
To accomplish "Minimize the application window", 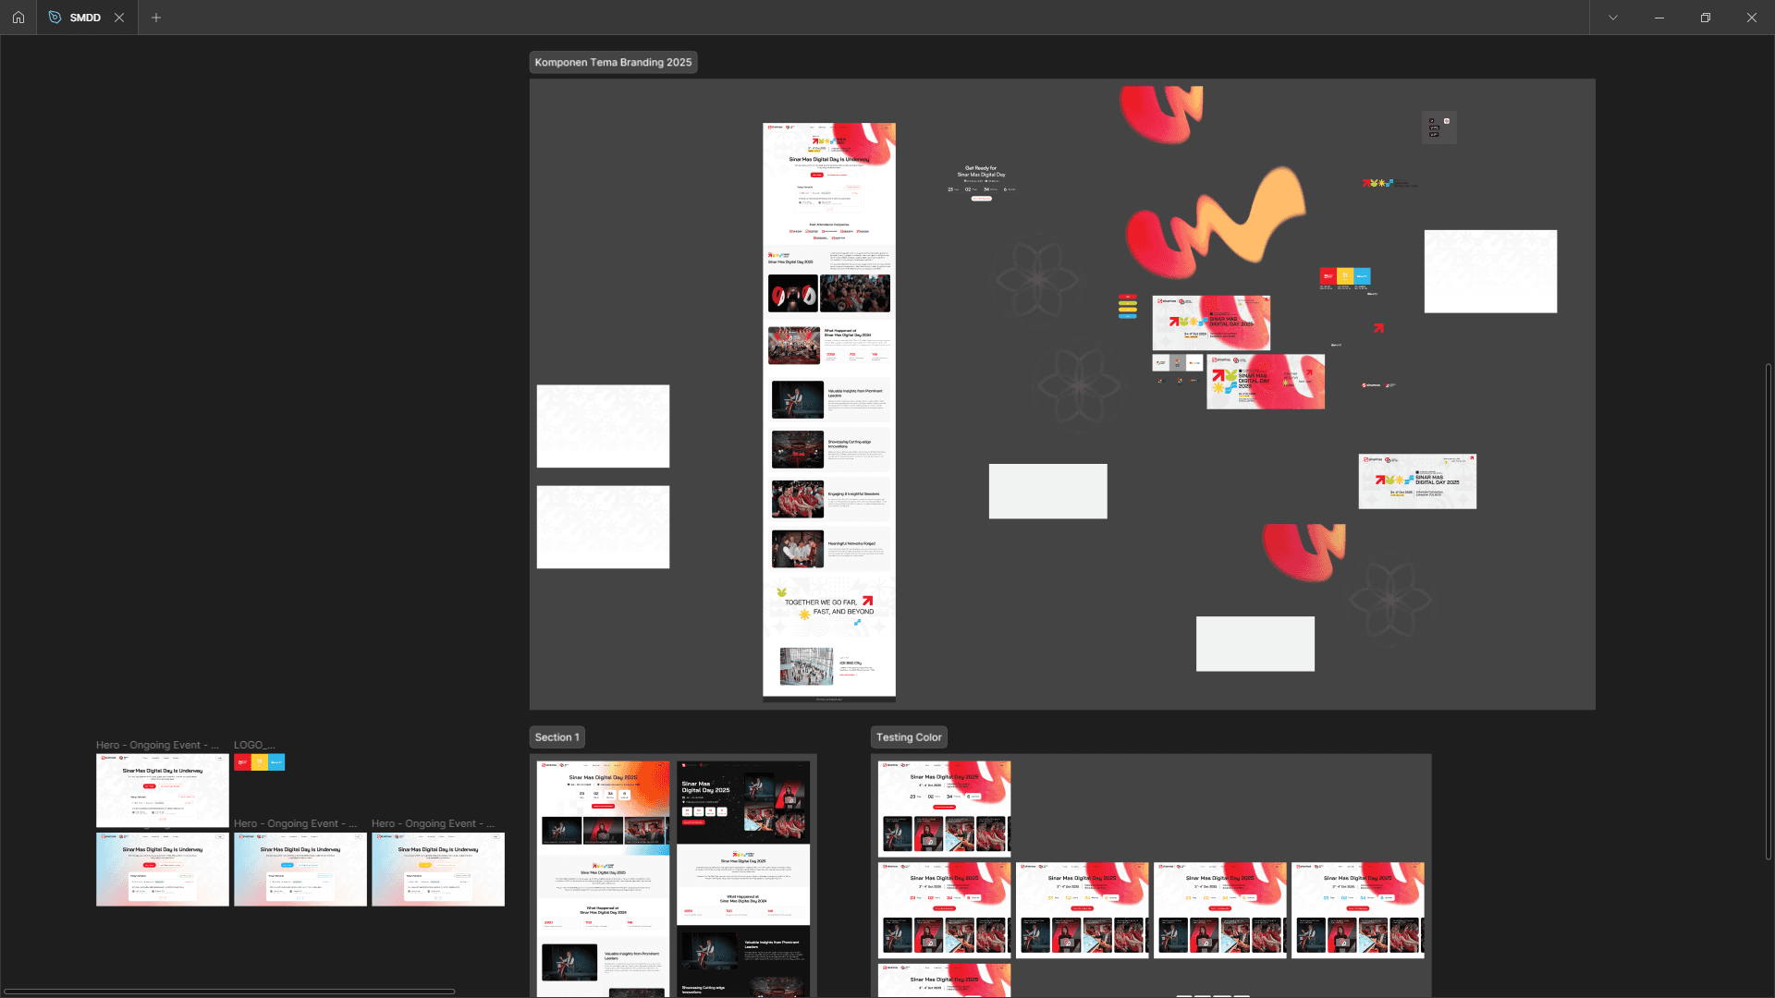I will point(1659,18).
